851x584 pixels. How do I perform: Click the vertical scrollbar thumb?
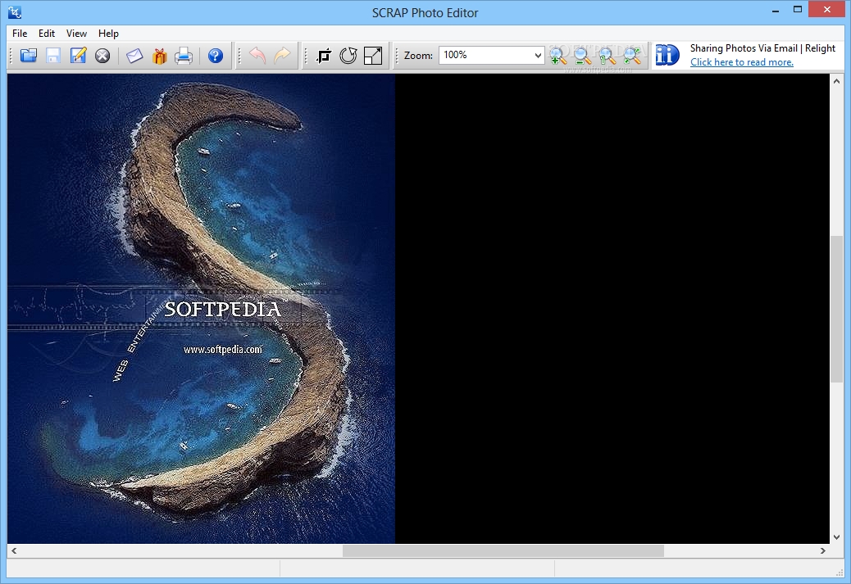coord(836,309)
